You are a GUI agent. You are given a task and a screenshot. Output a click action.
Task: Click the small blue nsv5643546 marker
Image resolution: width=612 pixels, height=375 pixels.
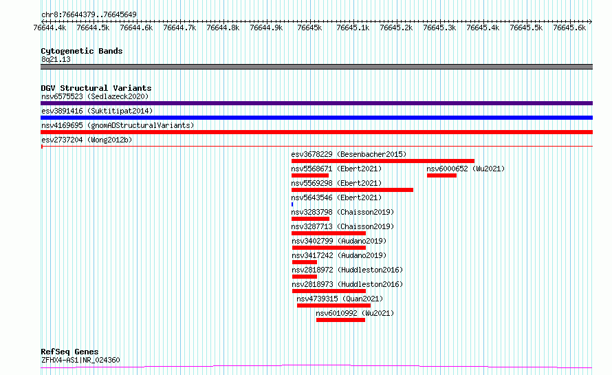coord(292,204)
